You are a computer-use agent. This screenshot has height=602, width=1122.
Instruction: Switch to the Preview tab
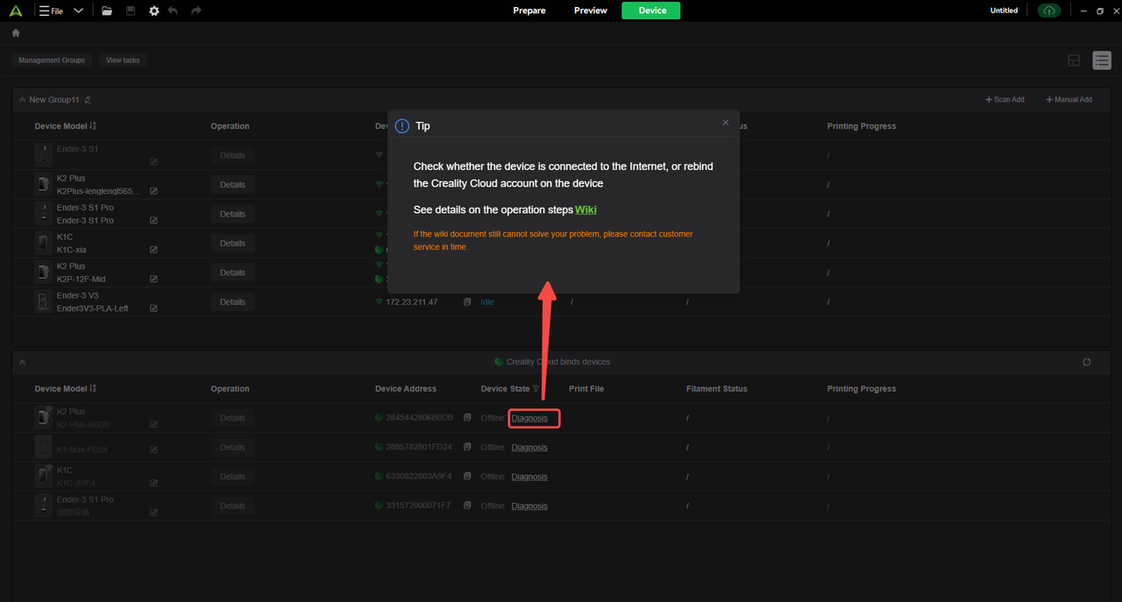(591, 11)
